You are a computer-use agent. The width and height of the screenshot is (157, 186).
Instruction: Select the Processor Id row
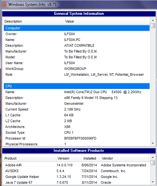pyautogui.click(x=77, y=138)
